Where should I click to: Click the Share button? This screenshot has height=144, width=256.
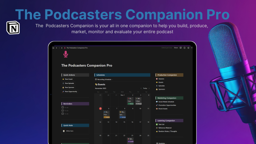point(176,48)
